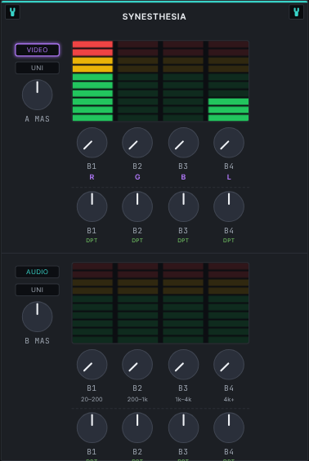Click the purple L label under B4
This screenshot has width=309, height=461.
[x=229, y=177]
